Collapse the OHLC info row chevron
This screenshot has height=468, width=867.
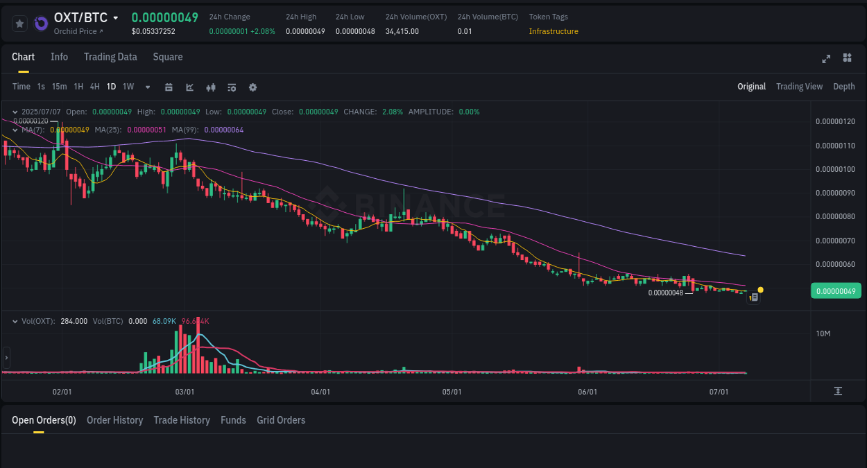pyautogui.click(x=15, y=111)
